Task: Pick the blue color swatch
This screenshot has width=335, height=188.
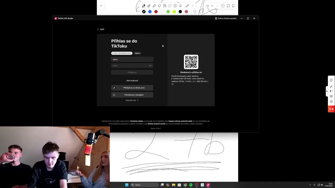Action: tap(150, 12)
